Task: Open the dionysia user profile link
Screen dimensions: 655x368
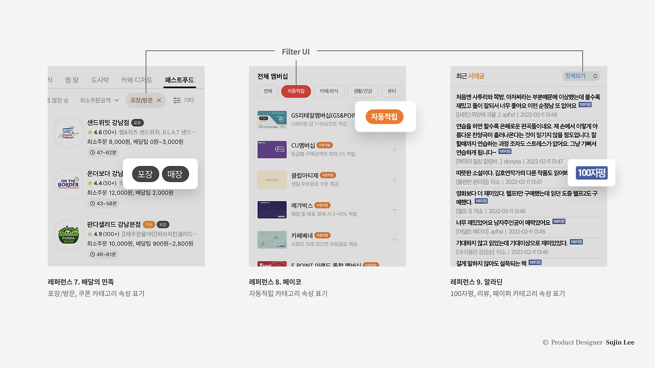Action: click(512, 162)
